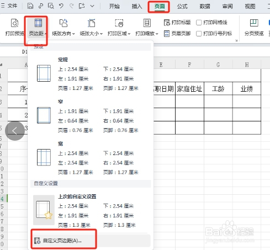Image resolution: width=270 pixels, height=250 pixels.
Task: Switch to the 开始 tab
Action: pyautogui.click(x=114, y=7)
